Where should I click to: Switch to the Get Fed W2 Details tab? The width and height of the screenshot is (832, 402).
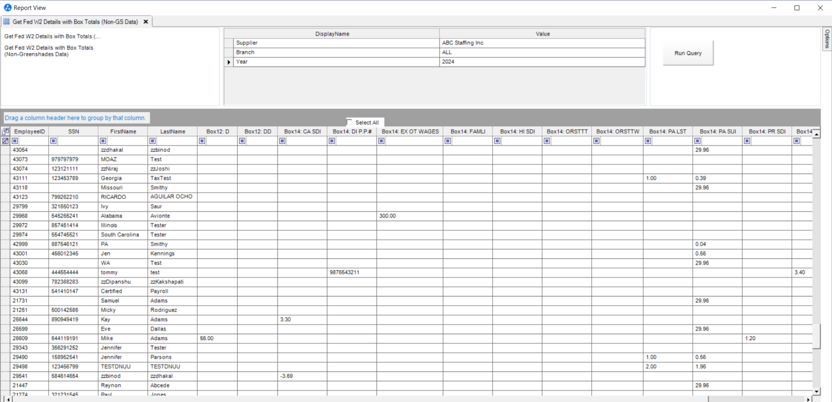tap(75, 22)
